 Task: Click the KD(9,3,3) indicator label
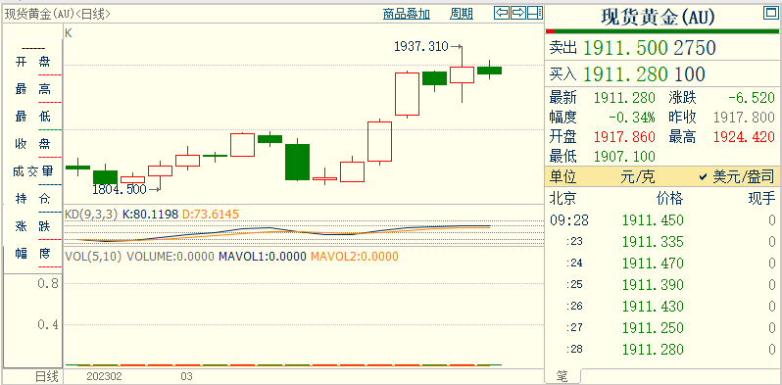[91, 215]
